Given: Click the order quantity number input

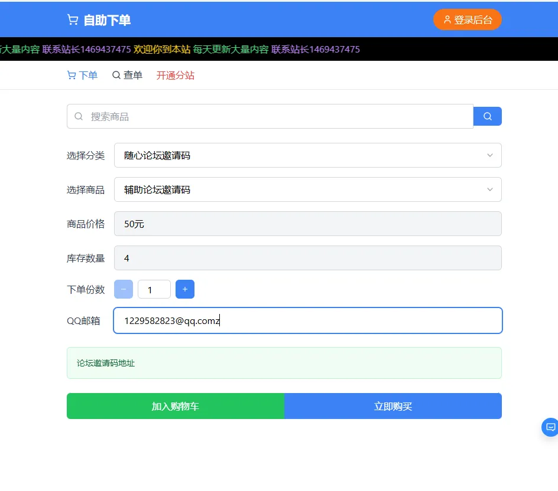Looking at the screenshot, I should (x=154, y=289).
